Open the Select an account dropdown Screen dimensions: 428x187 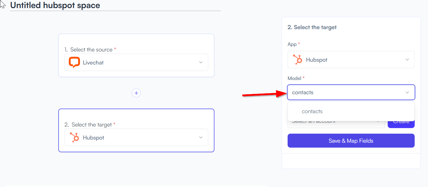[x=336, y=122]
